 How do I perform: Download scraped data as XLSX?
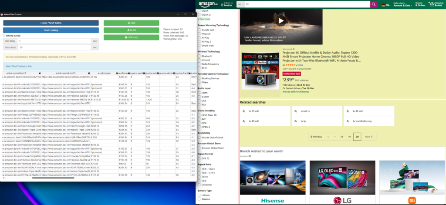[x=131, y=30]
